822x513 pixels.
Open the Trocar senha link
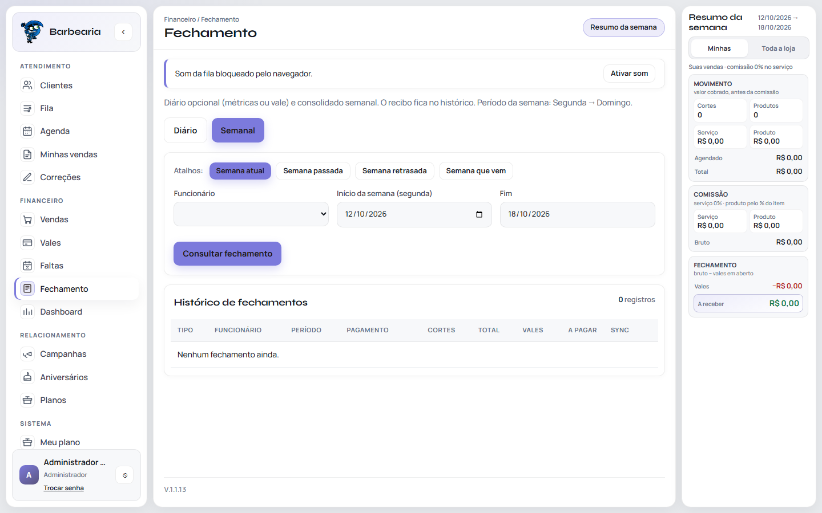click(x=64, y=488)
